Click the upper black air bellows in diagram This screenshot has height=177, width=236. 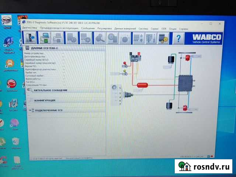click(x=171, y=60)
